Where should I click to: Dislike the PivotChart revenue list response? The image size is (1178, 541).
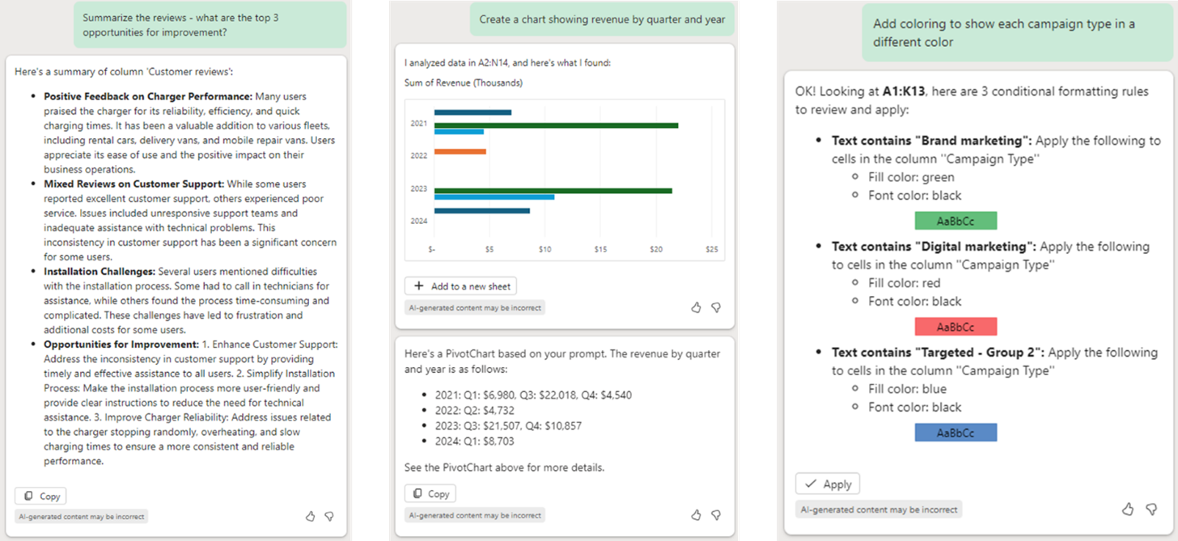[x=715, y=514]
